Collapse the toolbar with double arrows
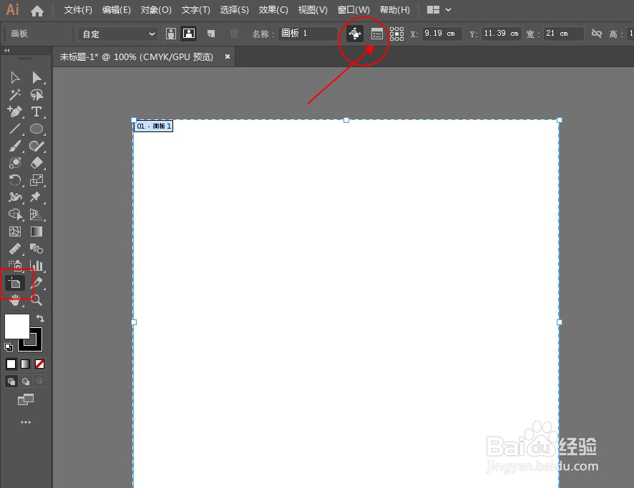The height and width of the screenshot is (488, 634). (x=7, y=51)
